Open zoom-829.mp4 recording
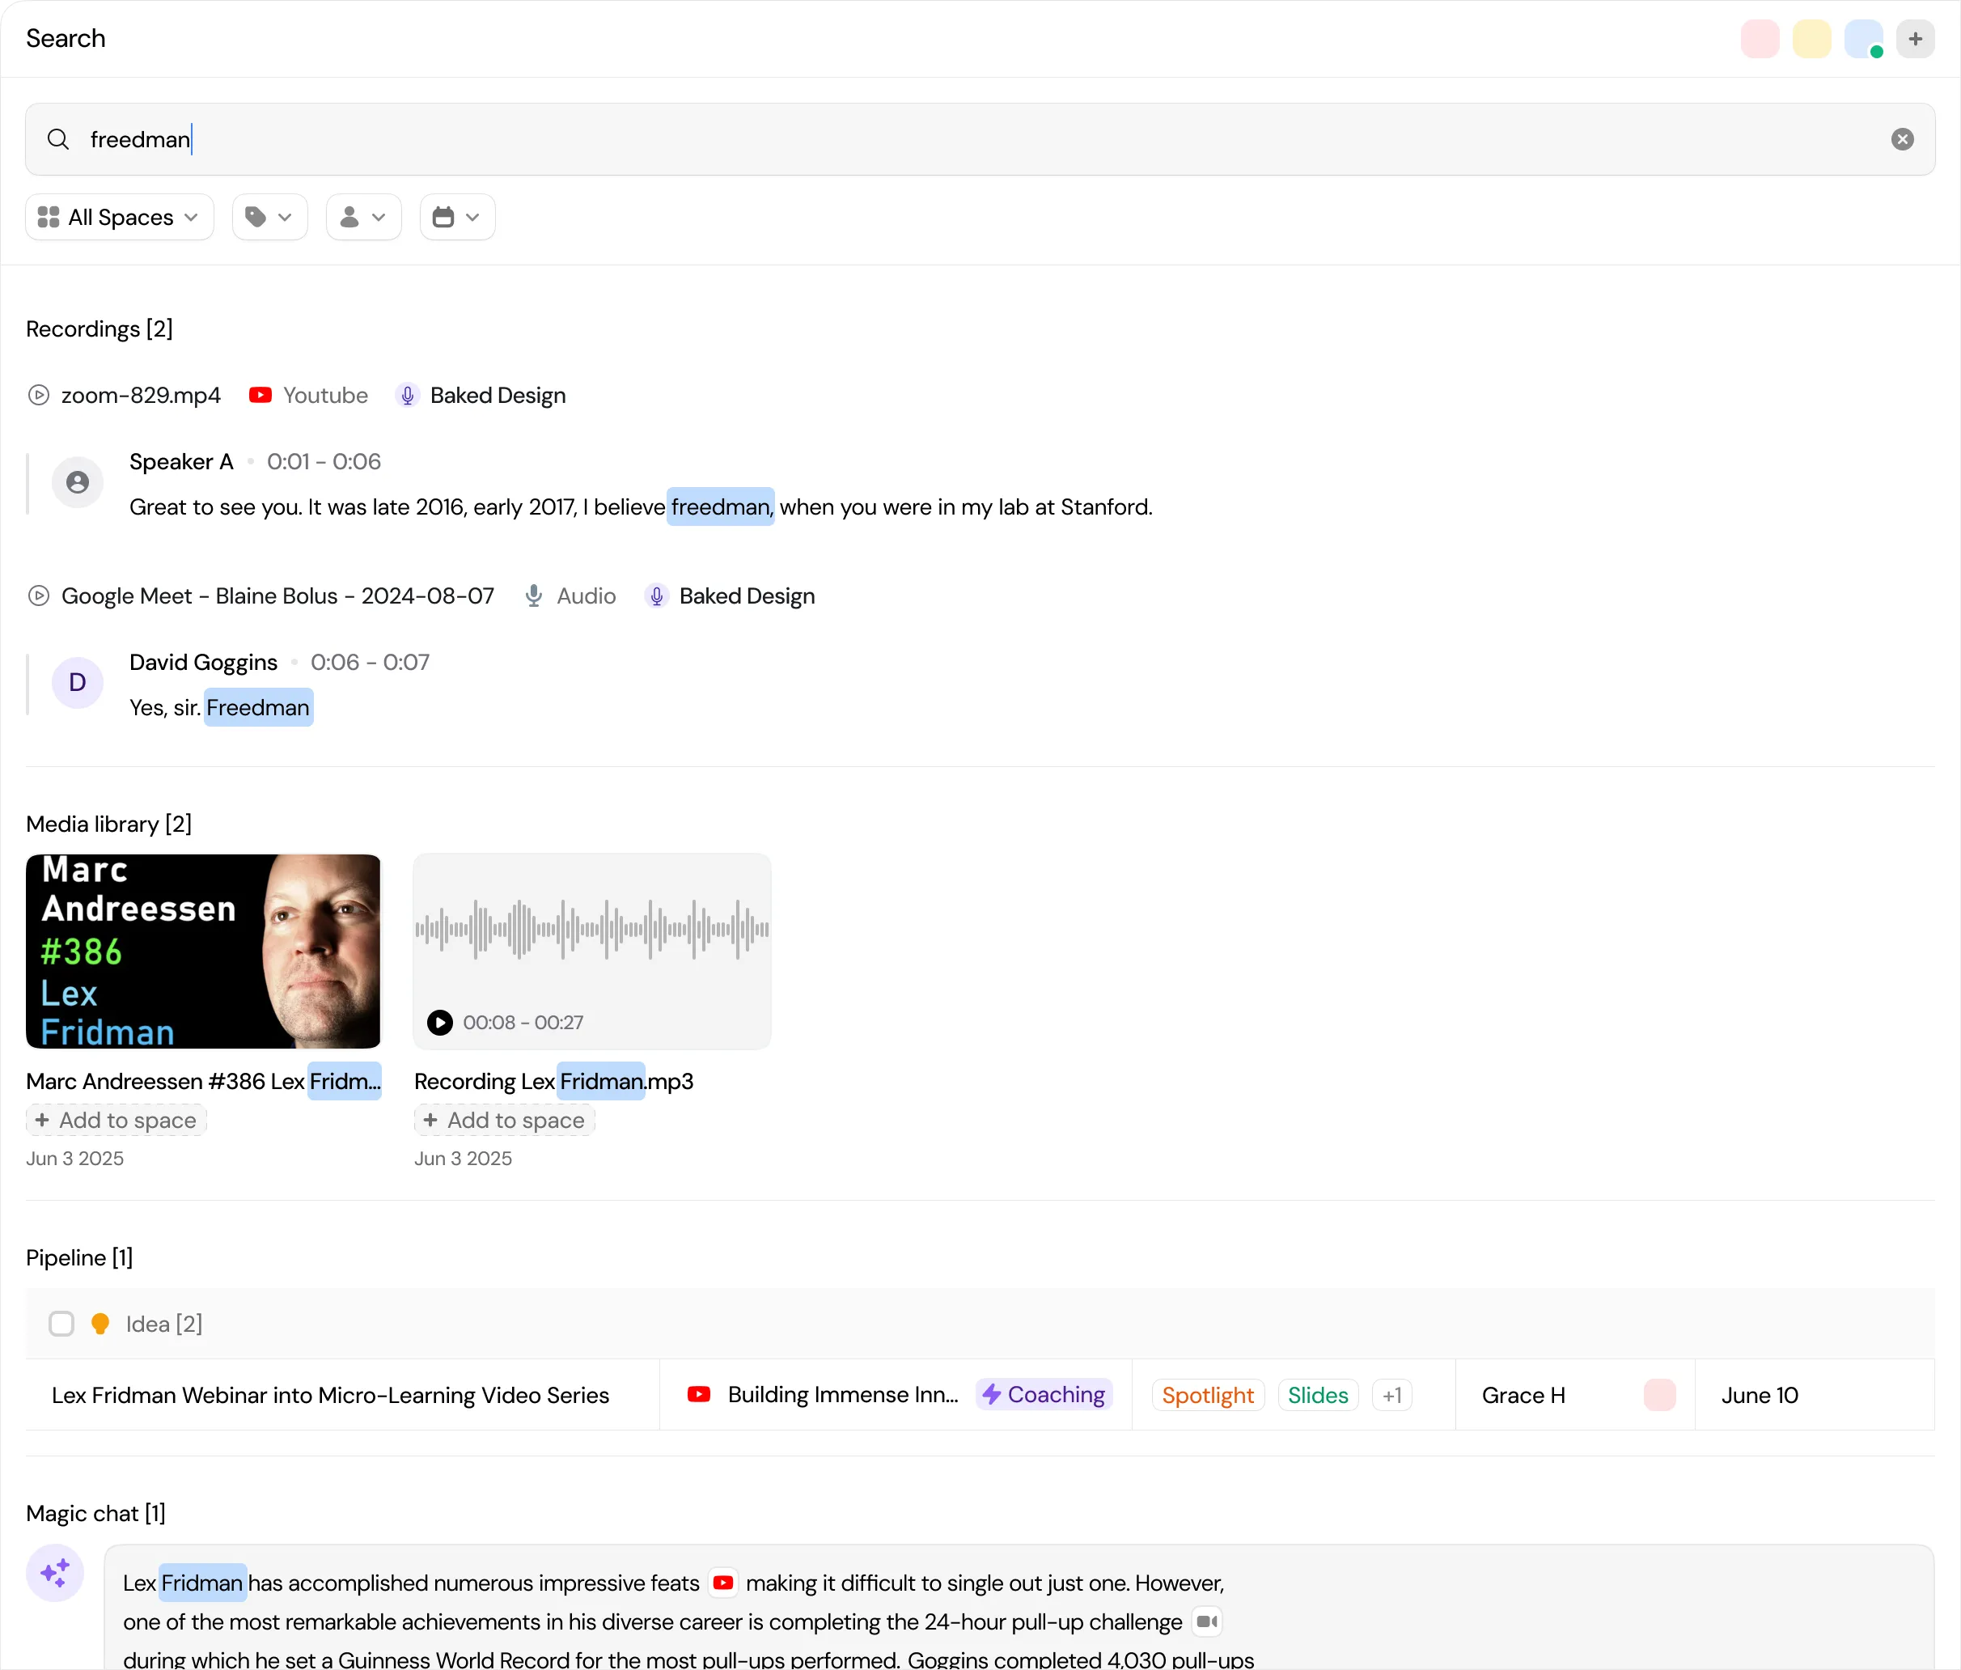1961x1670 pixels. (141, 395)
